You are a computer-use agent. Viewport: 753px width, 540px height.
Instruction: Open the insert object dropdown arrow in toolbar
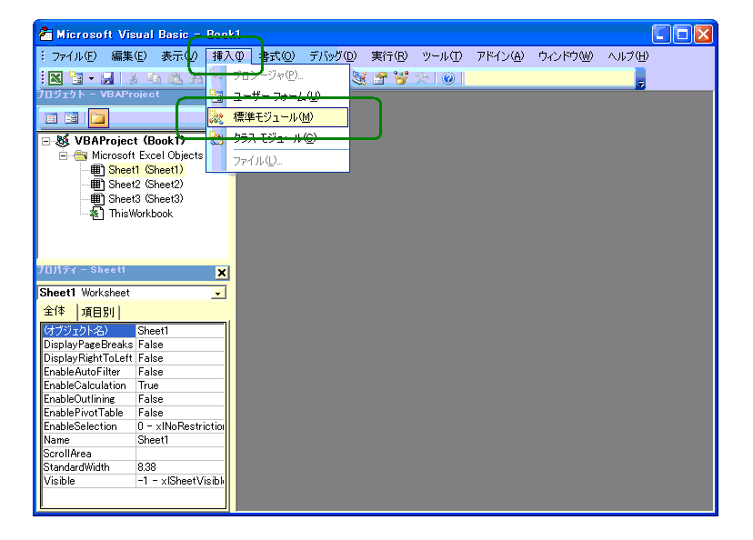pyautogui.click(x=91, y=78)
